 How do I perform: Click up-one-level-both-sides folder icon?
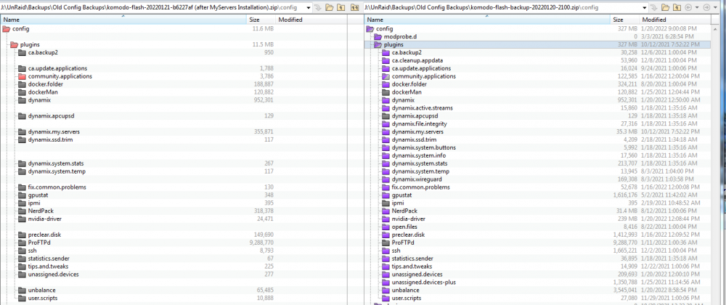355,8
